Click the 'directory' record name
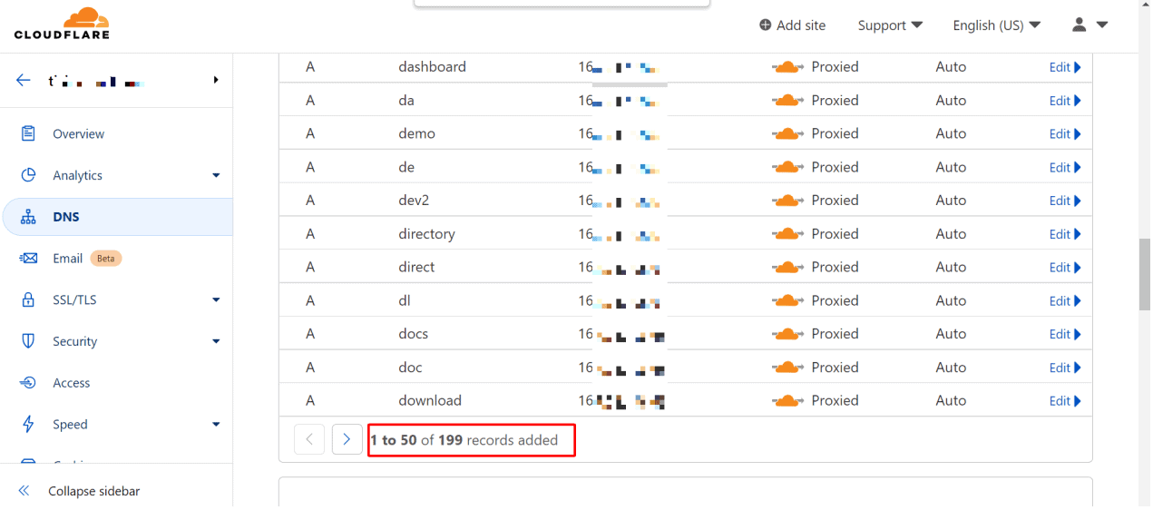The image size is (1153, 510). tap(426, 234)
